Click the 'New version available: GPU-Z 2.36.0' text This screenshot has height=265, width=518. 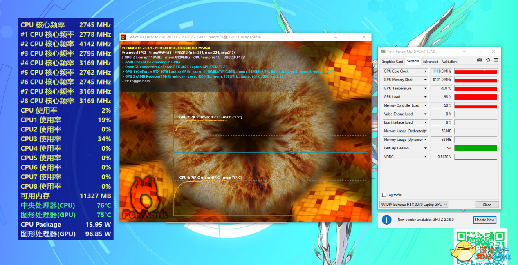coord(426,220)
